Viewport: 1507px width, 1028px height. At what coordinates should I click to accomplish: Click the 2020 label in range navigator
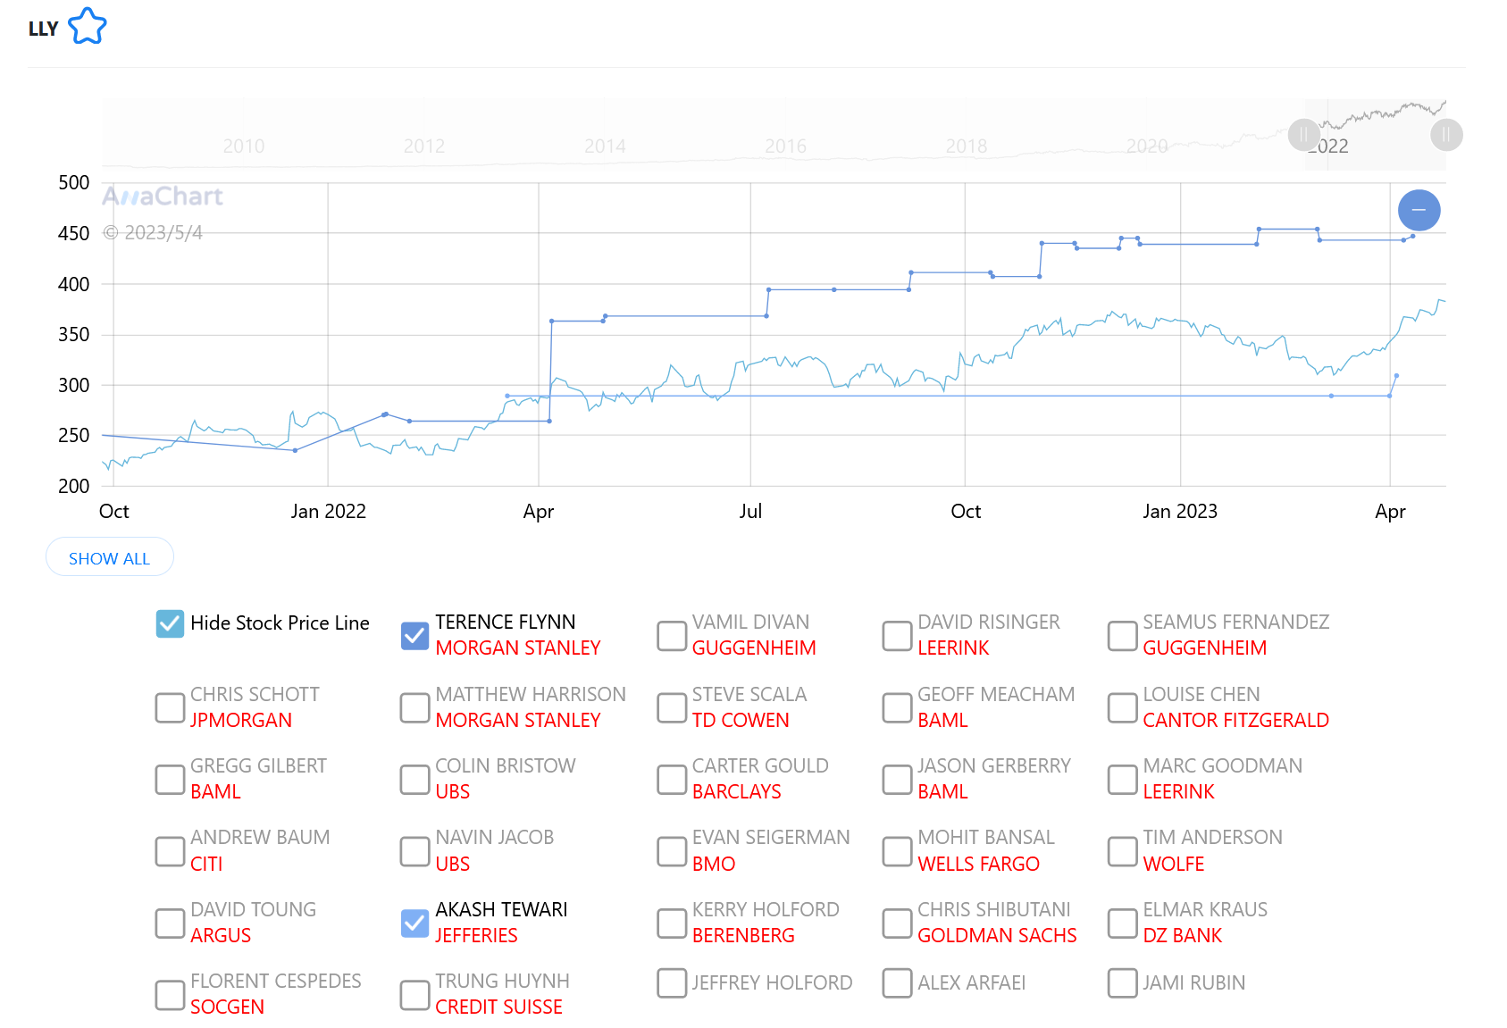click(x=1147, y=146)
